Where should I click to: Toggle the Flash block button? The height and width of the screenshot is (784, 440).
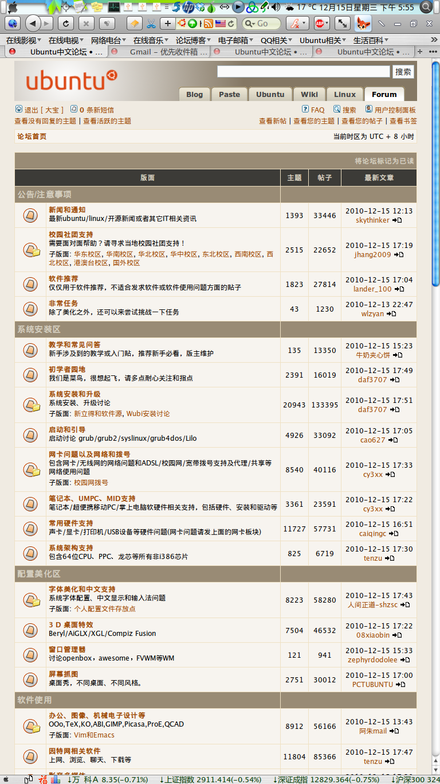[x=293, y=24]
